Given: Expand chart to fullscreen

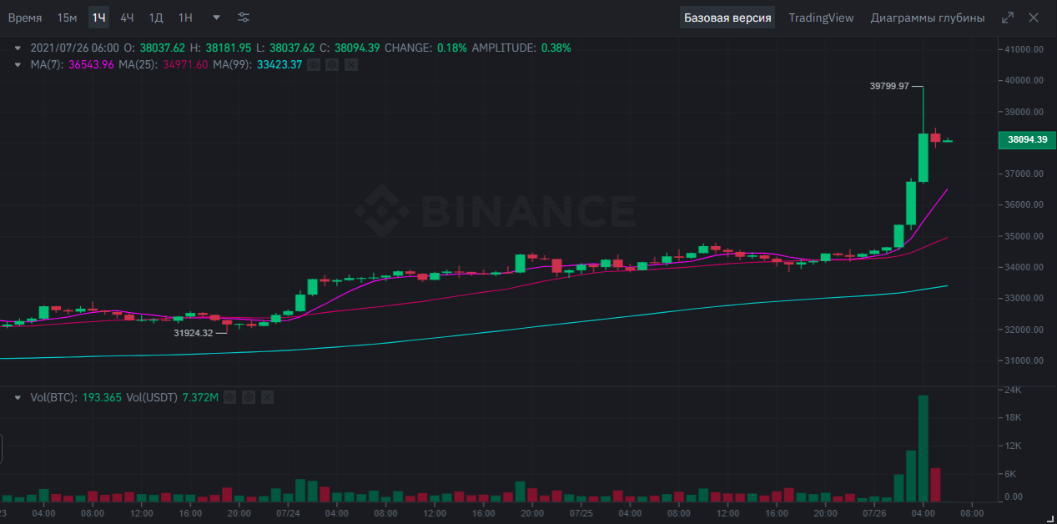Looking at the screenshot, I should (x=1008, y=18).
